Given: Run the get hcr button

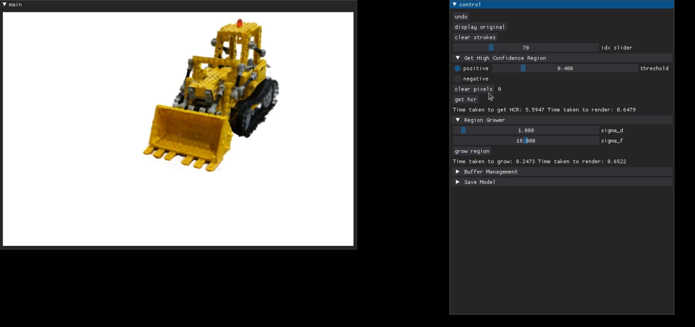Looking at the screenshot, I should coord(465,100).
